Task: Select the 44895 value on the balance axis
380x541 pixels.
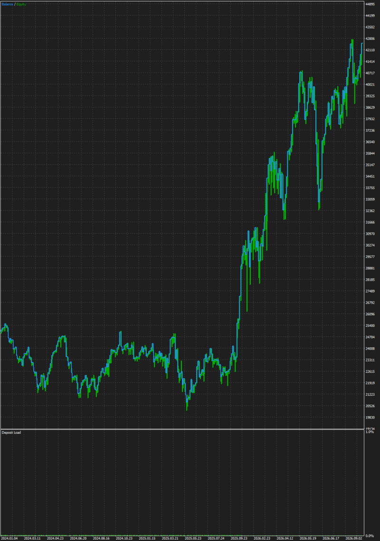Action: [x=370, y=4]
